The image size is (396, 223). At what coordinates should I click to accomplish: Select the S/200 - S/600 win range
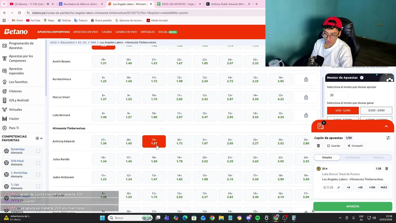pyautogui.click(x=376, y=111)
